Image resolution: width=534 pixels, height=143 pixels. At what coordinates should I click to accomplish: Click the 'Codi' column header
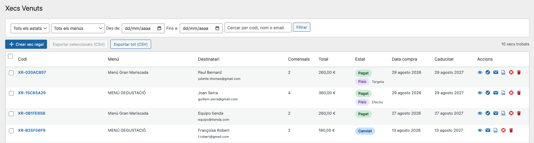coord(23,59)
